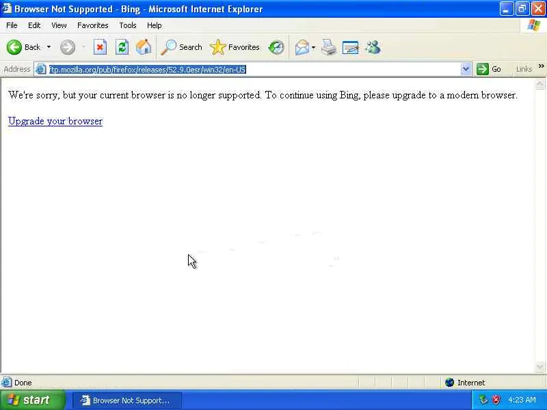Click the page icon in the address bar
This screenshot has height=410, width=547.
click(41, 70)
